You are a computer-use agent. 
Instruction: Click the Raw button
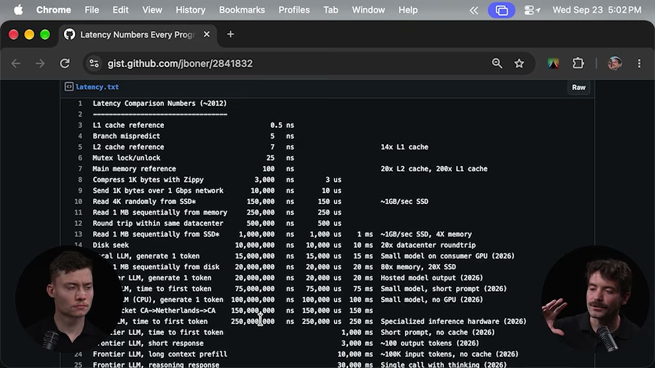pos(579,87)
